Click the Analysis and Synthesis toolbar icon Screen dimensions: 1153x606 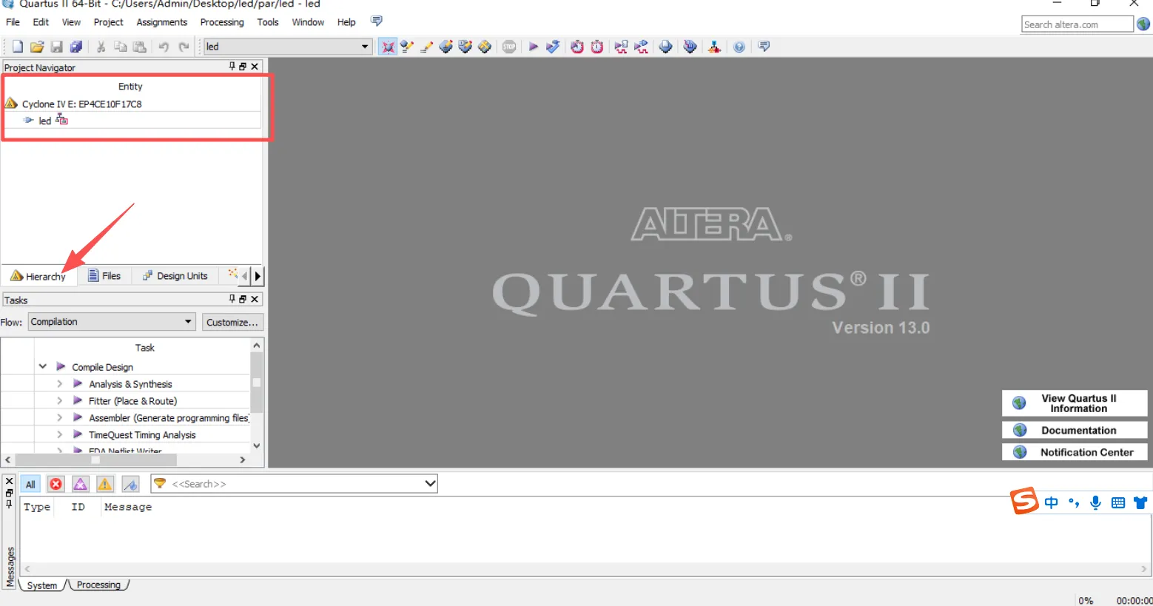tap(553, 47)
